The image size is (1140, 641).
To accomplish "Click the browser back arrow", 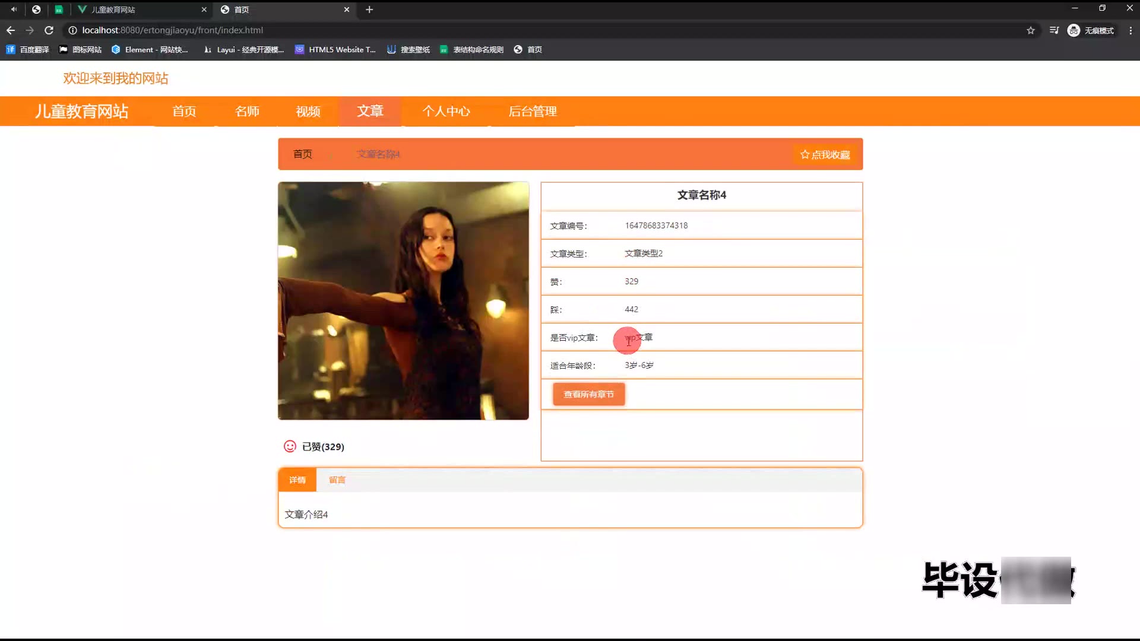I will (11, 30).
